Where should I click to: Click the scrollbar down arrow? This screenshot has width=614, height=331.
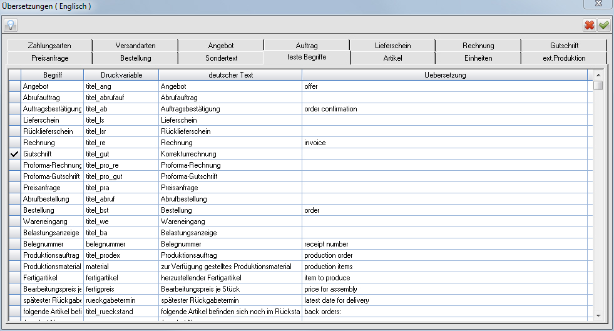[x=598, y=315]
